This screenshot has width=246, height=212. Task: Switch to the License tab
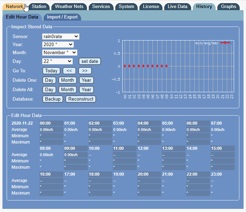[x=151, y=7]
